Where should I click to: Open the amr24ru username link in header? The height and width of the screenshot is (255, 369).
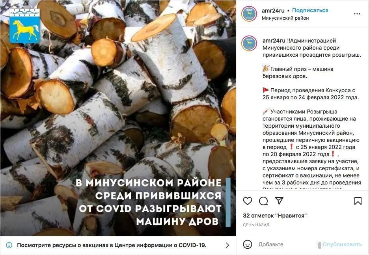click(273, 11)
